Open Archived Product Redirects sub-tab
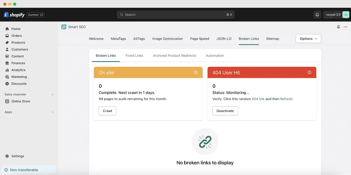Image resolution: width=351 pixels, height=175 pixels. (174, 55)
